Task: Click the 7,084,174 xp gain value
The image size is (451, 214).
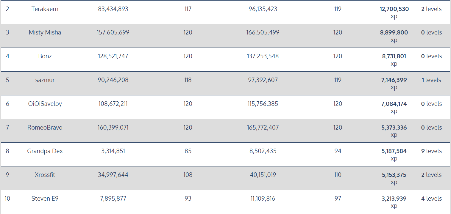Action: coord(394,107)
